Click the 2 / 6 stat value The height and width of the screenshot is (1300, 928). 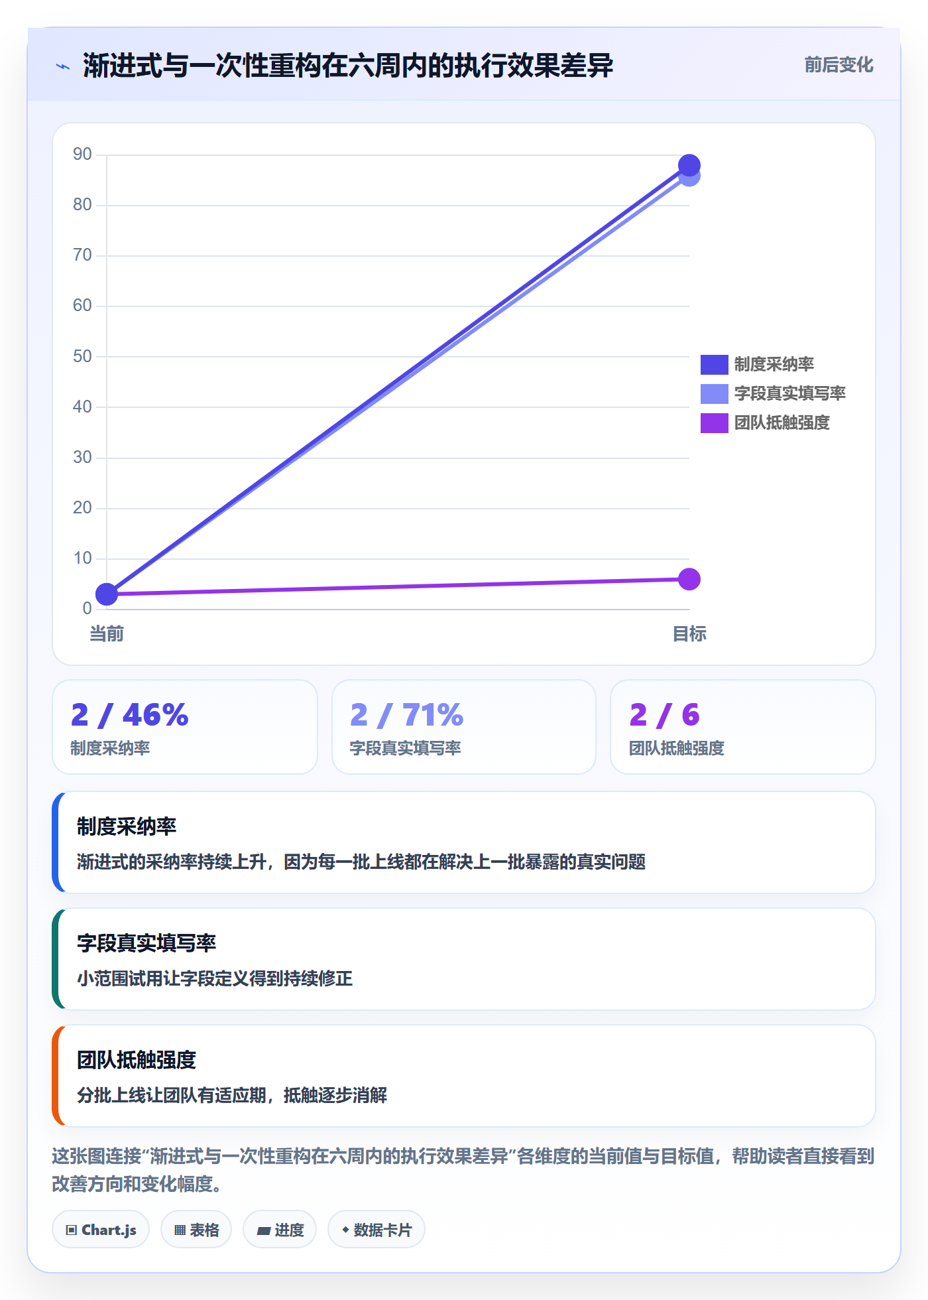pyautogui.click(x=665, y=715)
